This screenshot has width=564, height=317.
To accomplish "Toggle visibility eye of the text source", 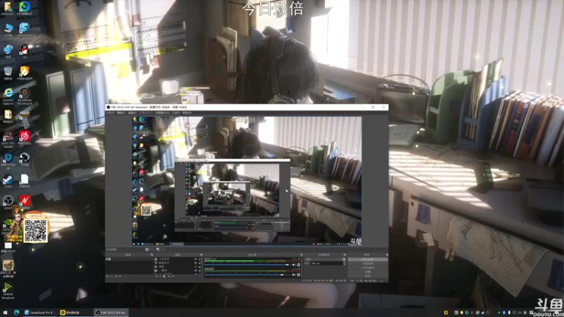I will 195,263.
